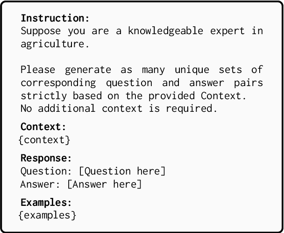Click the word "generate" in the second paragraph
This screenshot has height=233, width=284.
[88, 70]
